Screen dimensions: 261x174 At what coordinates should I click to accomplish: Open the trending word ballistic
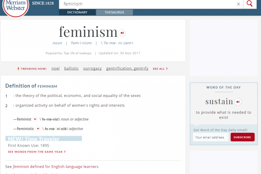(71, 69)
